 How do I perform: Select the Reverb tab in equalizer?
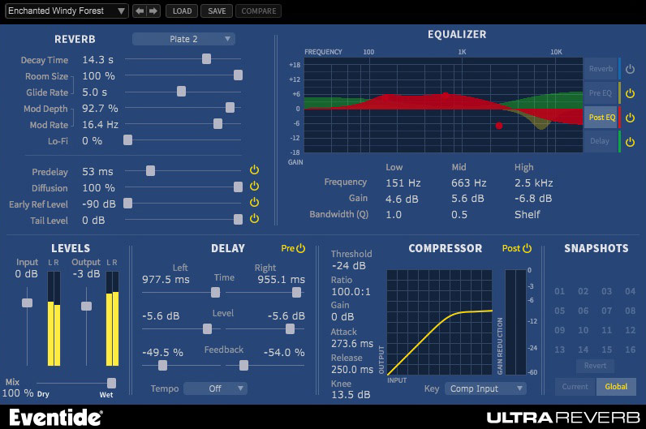[601, 69]
